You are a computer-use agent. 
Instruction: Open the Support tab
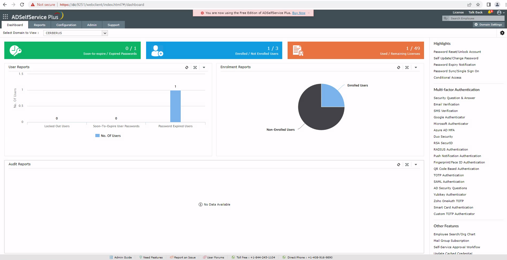114,25
